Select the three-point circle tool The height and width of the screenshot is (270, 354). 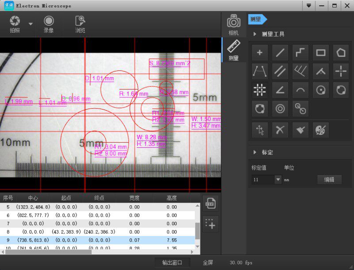click(x=260, y=109)
